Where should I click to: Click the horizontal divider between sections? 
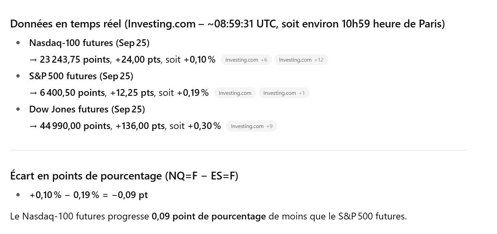coord(238,150)
